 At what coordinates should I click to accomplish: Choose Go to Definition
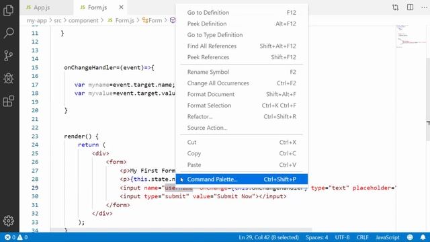click(242, 13)
